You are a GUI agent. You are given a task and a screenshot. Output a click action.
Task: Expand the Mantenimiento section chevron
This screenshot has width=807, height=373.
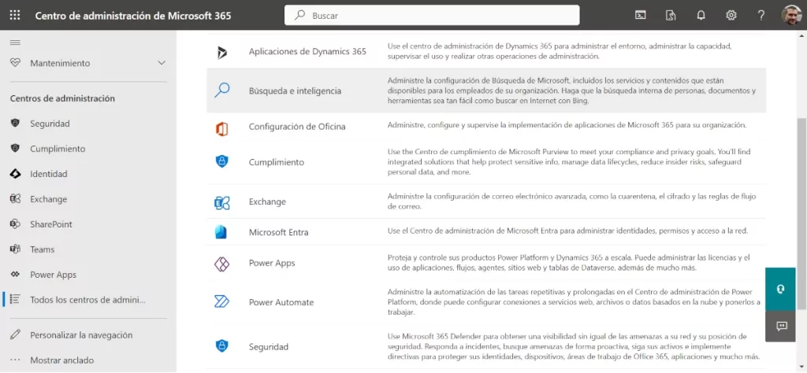162,63
